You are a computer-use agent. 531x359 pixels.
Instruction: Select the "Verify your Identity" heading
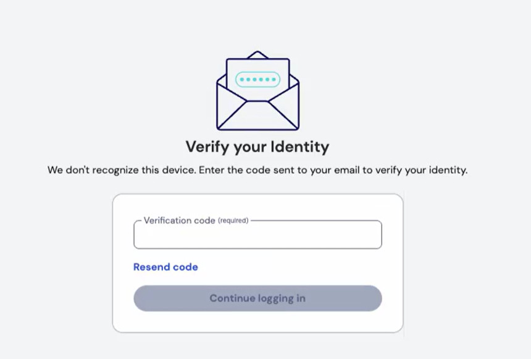coord(257,147)
